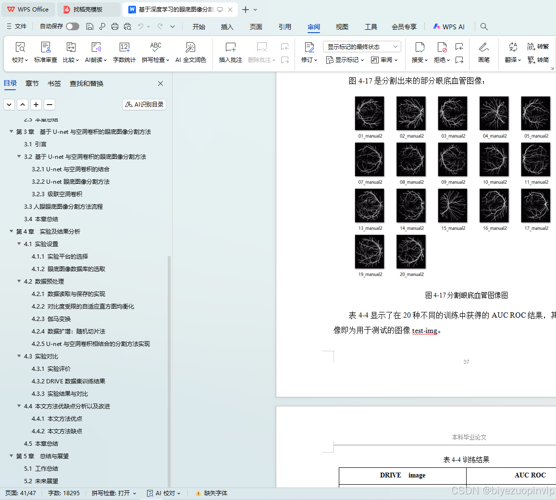Click 插入批注 insert comment
This screenshot has height=500, width=556.
(231, 52)
